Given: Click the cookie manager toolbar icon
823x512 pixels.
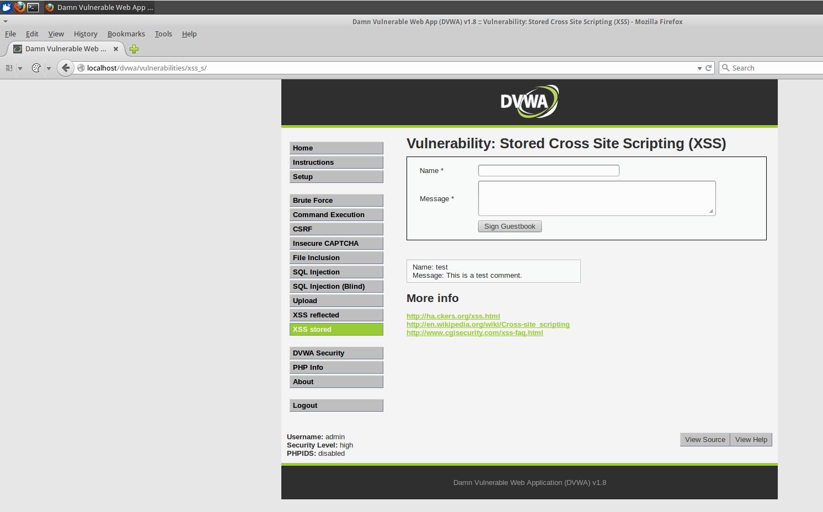Looking at the screenshot, I should tap(36, 68).
